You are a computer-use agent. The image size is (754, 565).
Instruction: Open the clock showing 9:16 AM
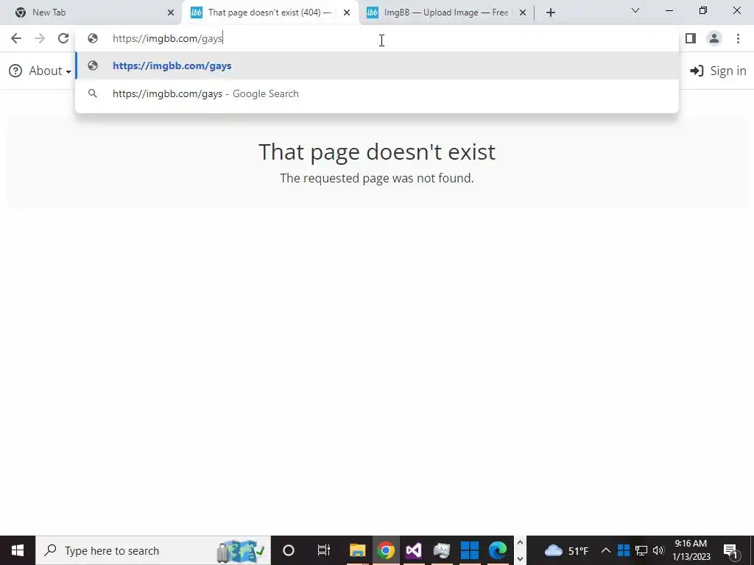tap(691, 550)
